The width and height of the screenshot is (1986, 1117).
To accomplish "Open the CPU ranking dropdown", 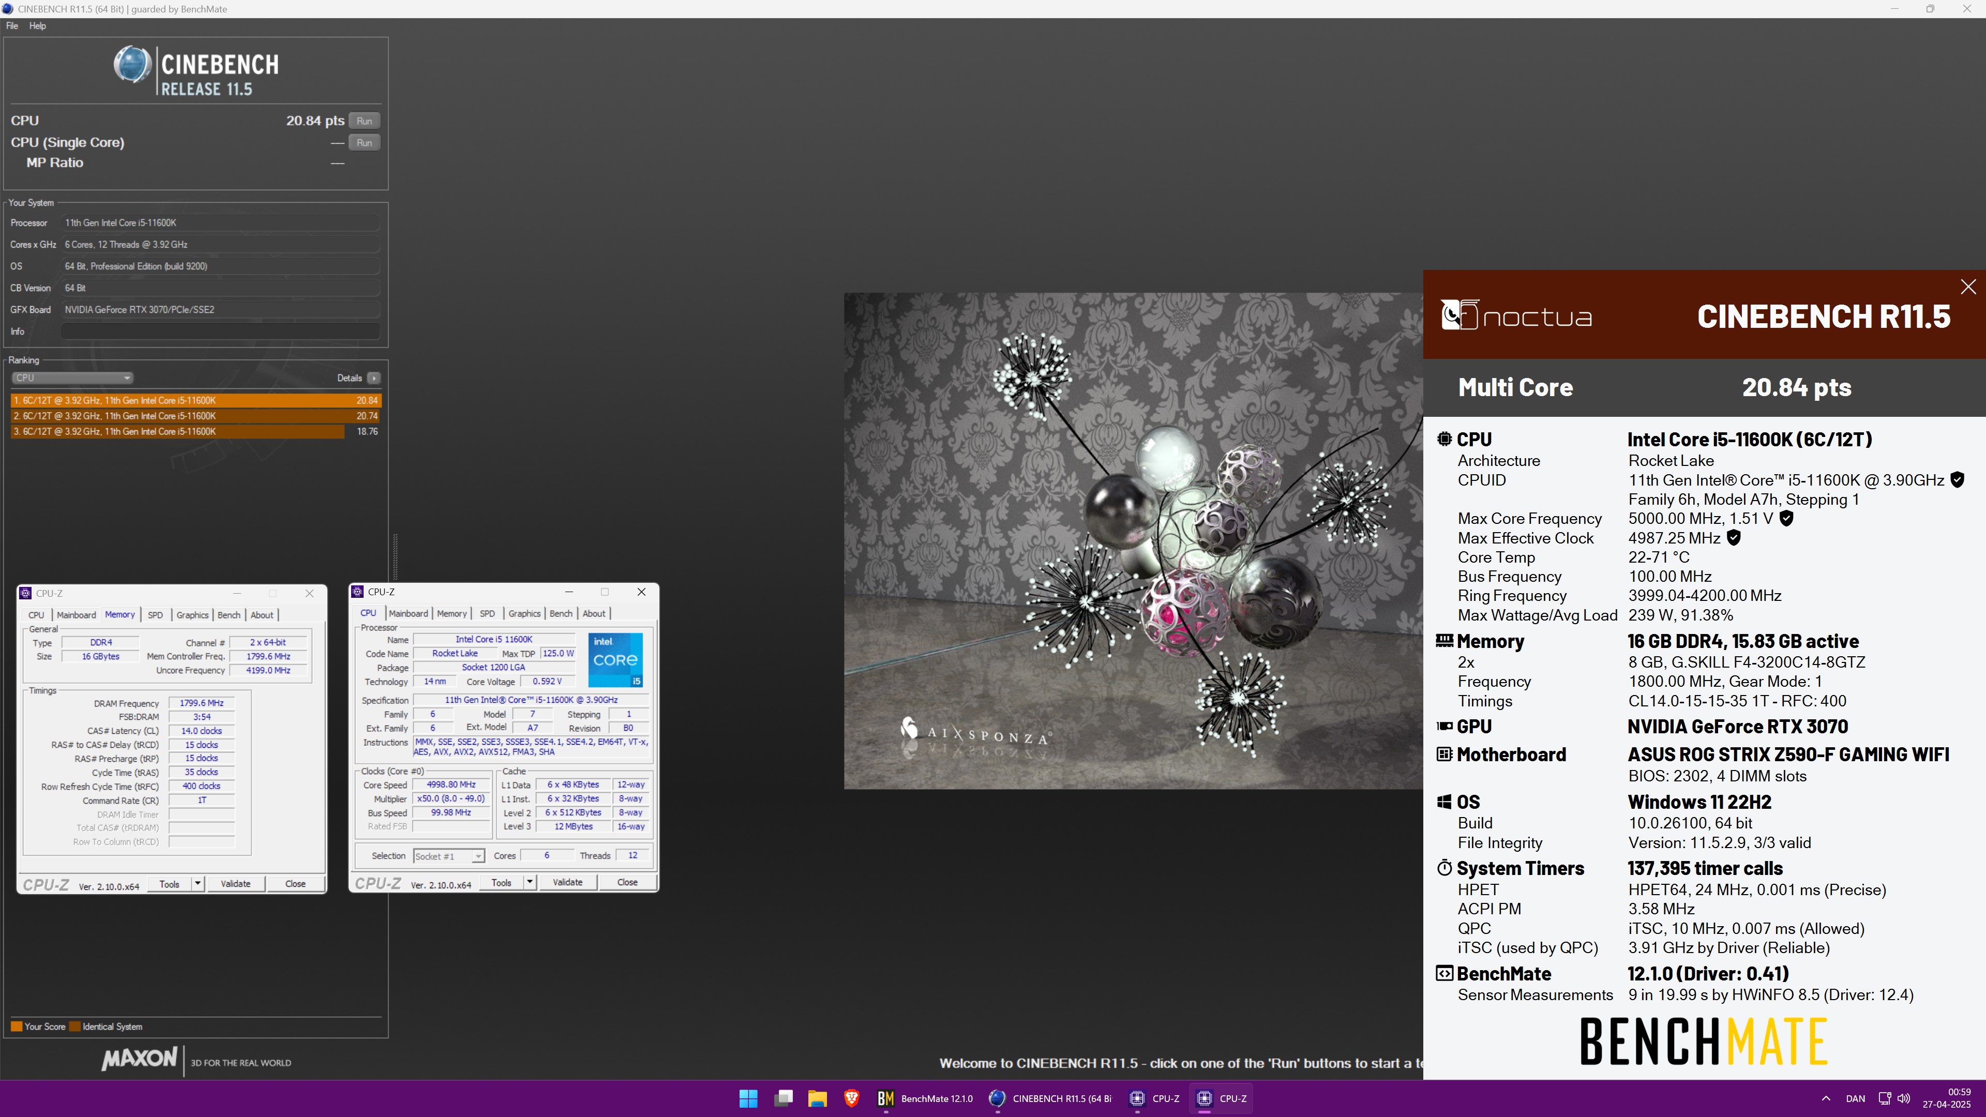I will pyautogui.click(x=72, y=378).
